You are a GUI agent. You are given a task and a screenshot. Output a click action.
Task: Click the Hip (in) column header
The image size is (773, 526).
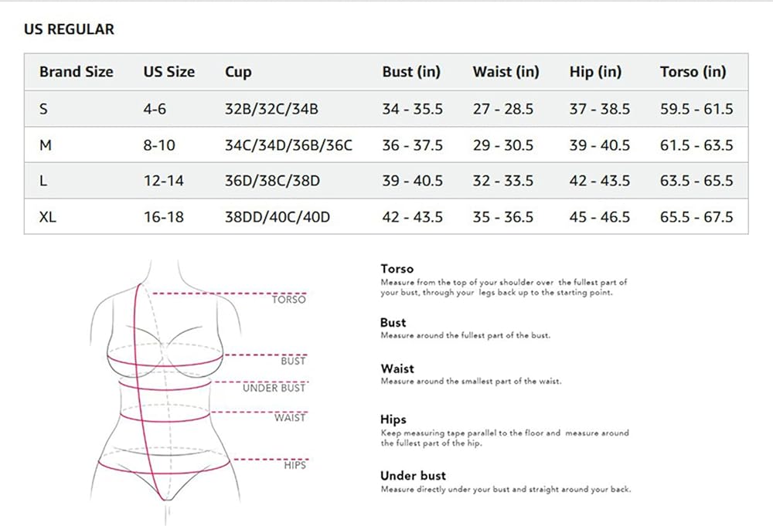pyautogui.click(x=595, y=72)
